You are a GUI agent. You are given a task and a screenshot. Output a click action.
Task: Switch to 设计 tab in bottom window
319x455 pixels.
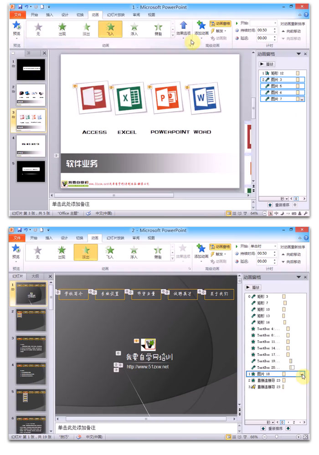[x=64, y=238]
